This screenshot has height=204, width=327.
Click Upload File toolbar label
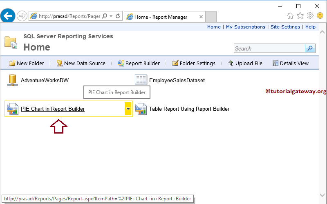[249, 64]
